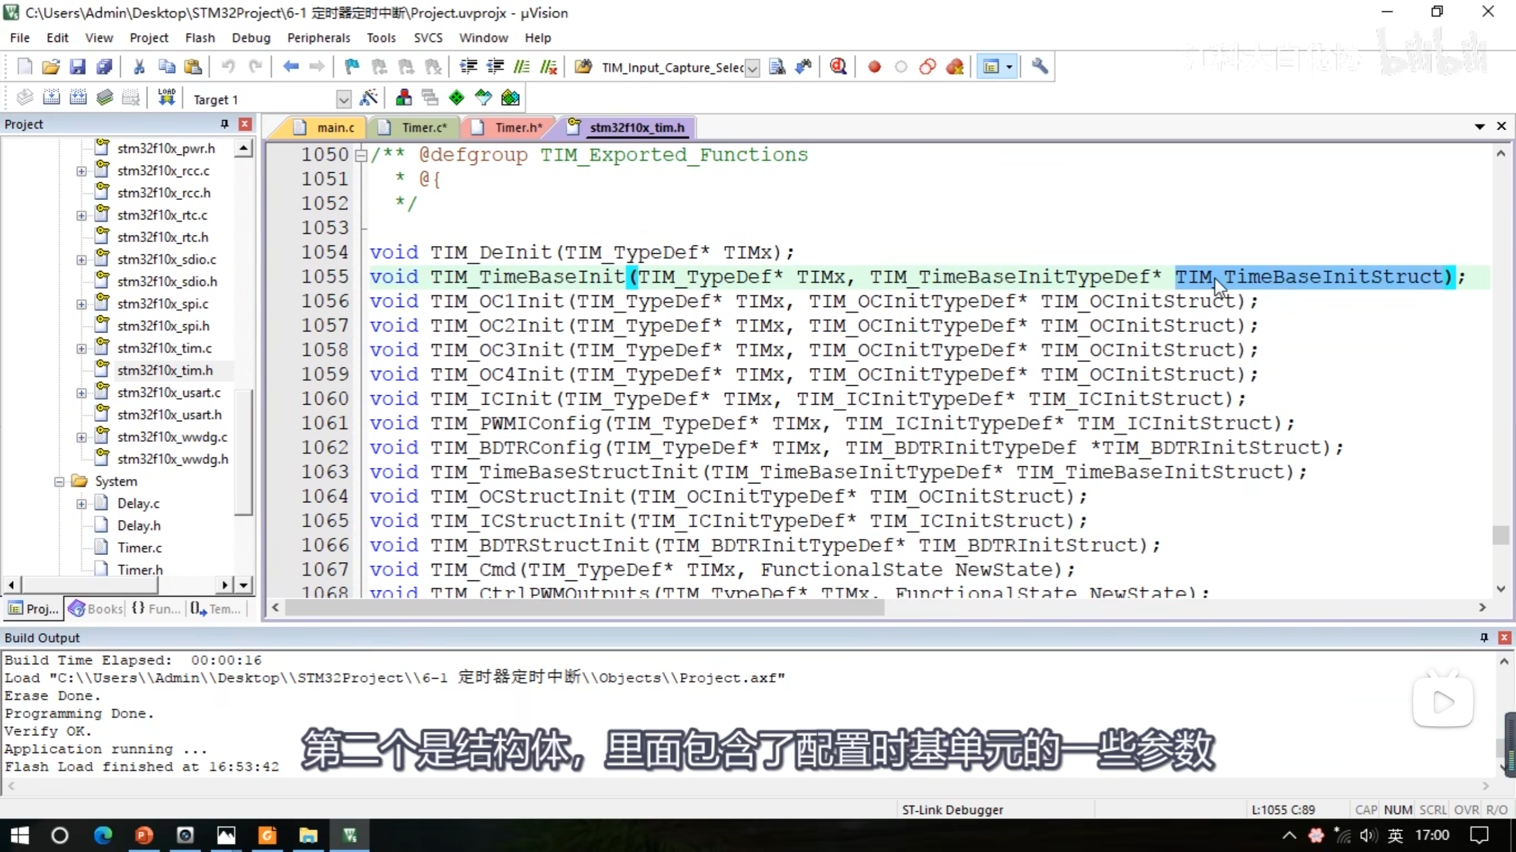Screen dimensions: 1516x852
Task: Click the editor horizontal scrollbar
Action: (x=584, y=608)
